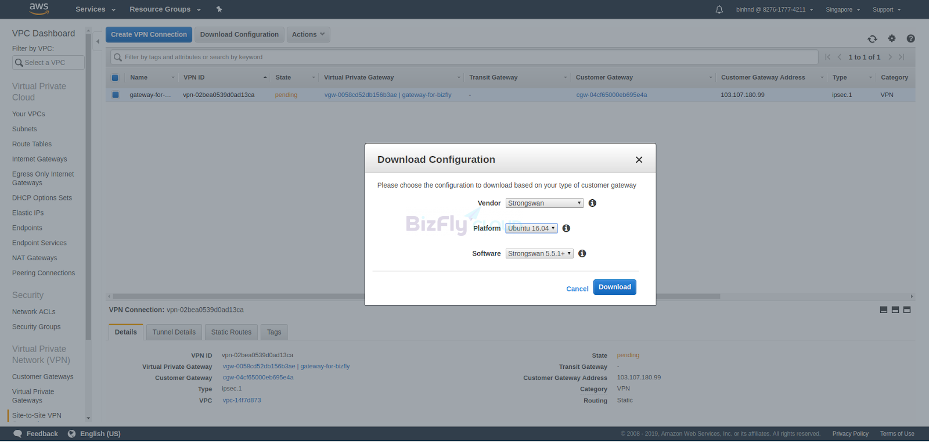Open the Resource Groups menu

[x=165, y=9]
